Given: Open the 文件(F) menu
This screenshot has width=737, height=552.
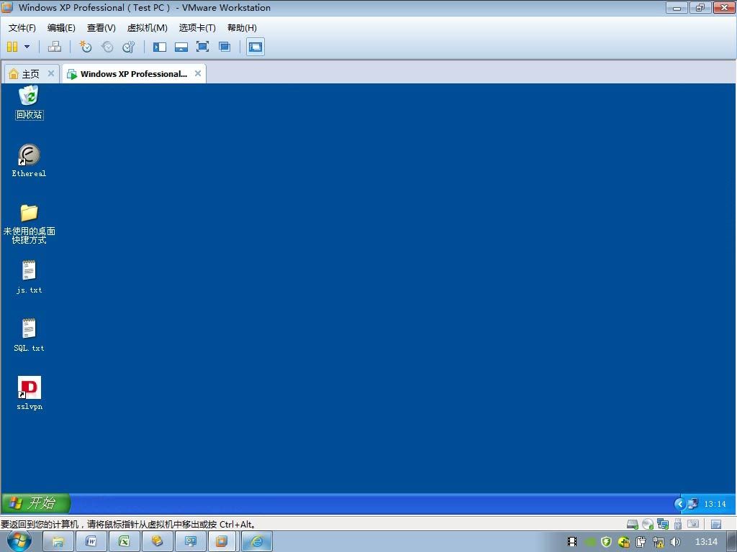Looking at the screenshot, I should [22, 28].
